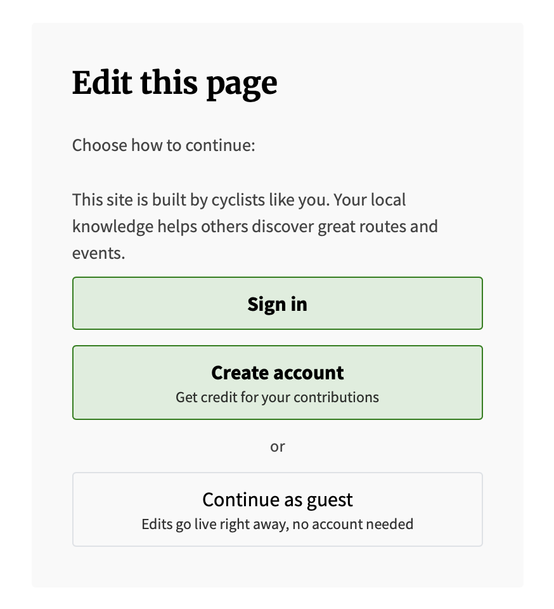Click the 'Edit this page' heading
The width and height of the screenshot is (554, 609).
pyautogui.click(x=174, y=82)
